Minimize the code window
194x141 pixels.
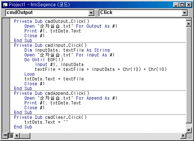click(176, 5)
